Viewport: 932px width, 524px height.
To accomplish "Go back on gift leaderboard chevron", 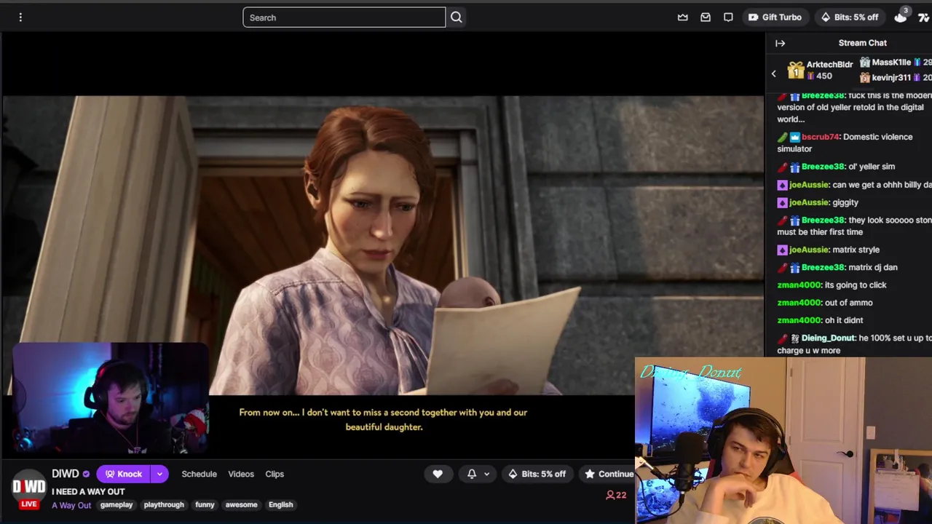I will (x=774, y=74).
